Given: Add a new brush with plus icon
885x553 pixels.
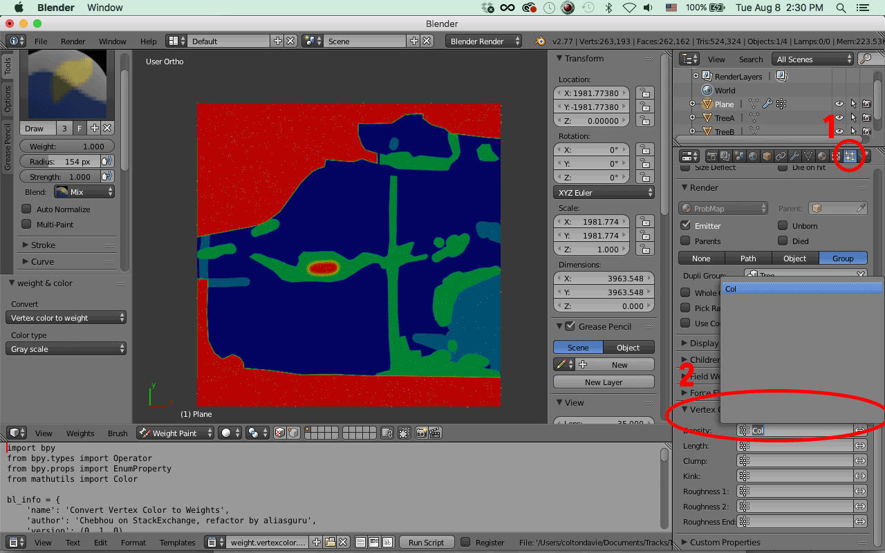Looking at the screenshot, I should pyautogui.click(x=95, y=129).
